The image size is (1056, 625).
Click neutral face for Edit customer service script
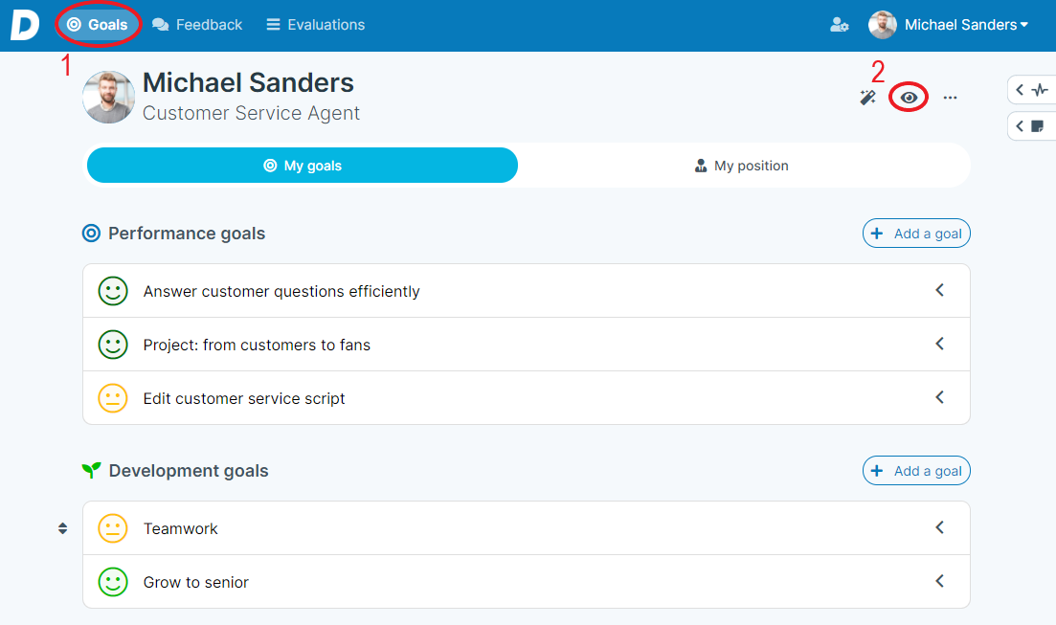[x=112, y=398]
